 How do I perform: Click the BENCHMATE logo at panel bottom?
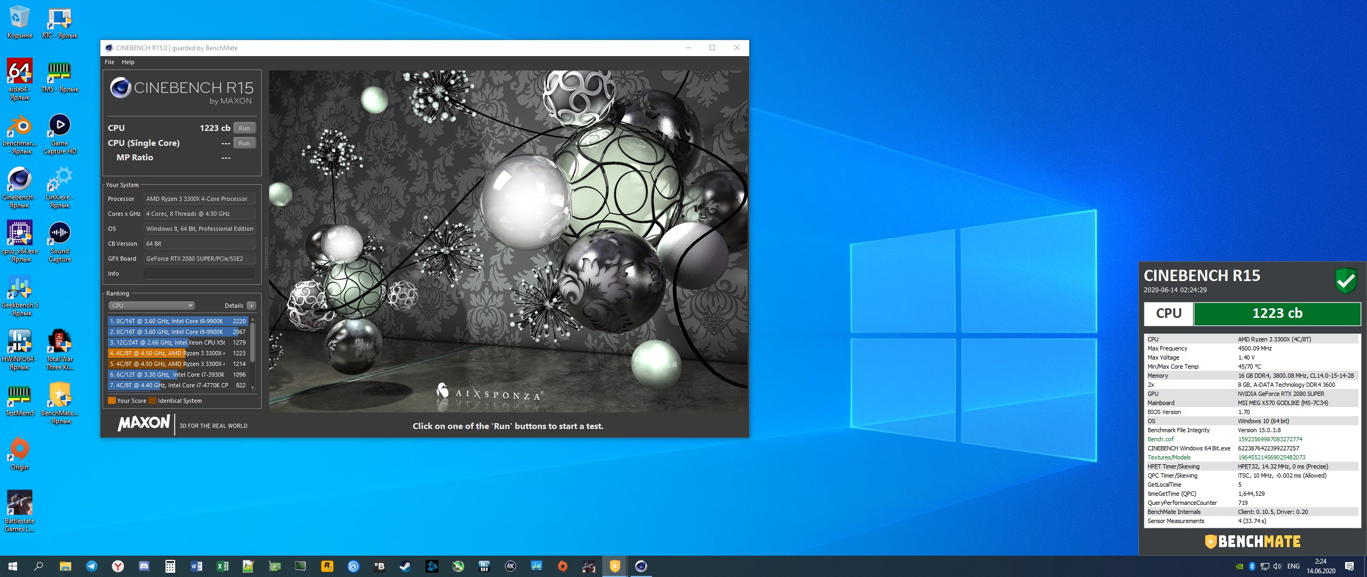coord(1253,542)
